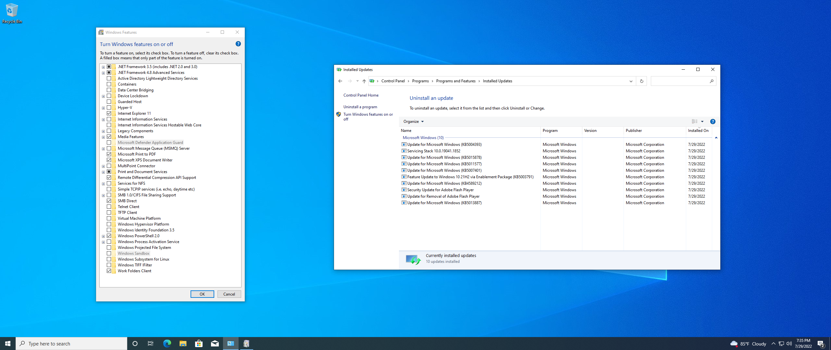Open the Organize dropdown menu
831x350 pixels.
tap(413, 122)
